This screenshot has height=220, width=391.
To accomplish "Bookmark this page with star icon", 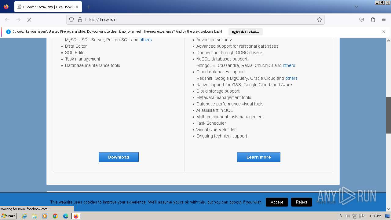I will (x=320, y=20).
